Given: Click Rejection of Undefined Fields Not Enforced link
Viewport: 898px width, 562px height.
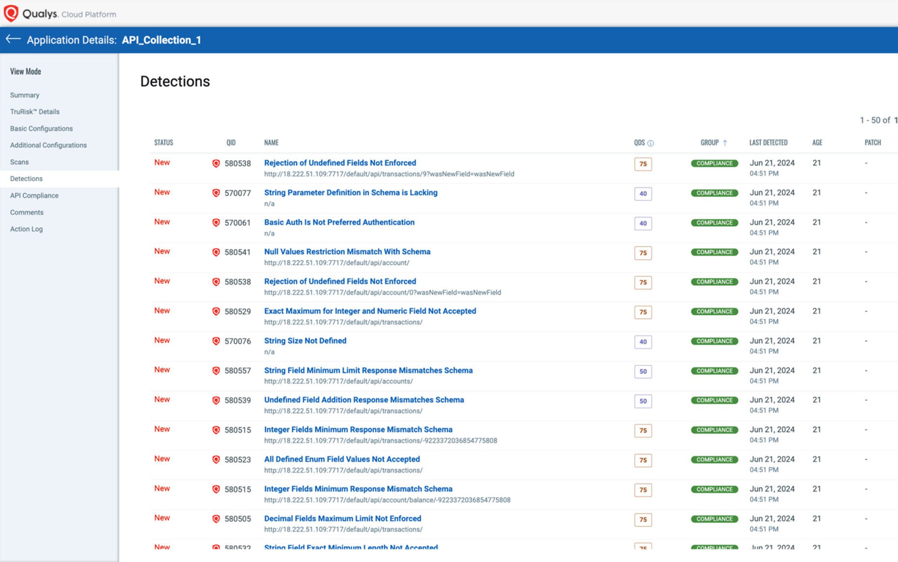Looking at the screenshot, I should click(x=340, y=163).
